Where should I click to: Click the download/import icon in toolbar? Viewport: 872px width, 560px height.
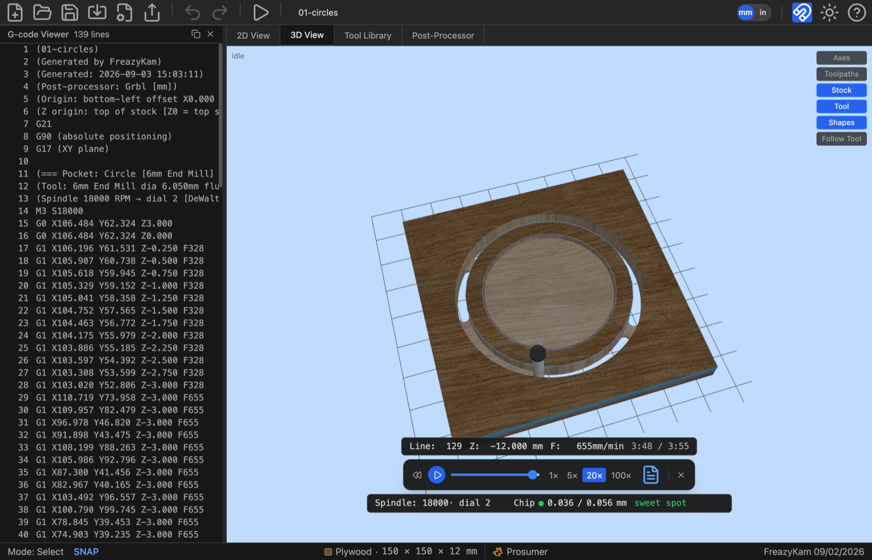[x=97, y=12]
